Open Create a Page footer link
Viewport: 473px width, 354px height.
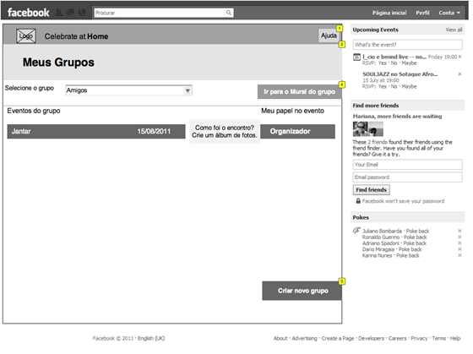338,338
